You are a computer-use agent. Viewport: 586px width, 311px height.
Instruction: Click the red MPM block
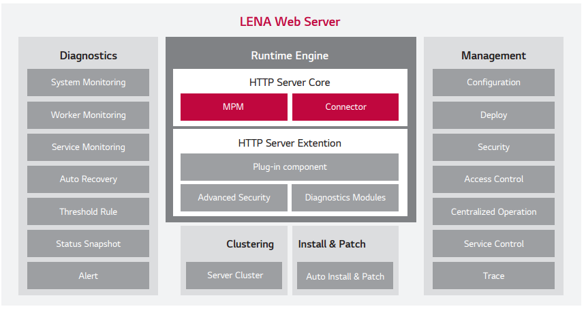[x=234, y=107]
